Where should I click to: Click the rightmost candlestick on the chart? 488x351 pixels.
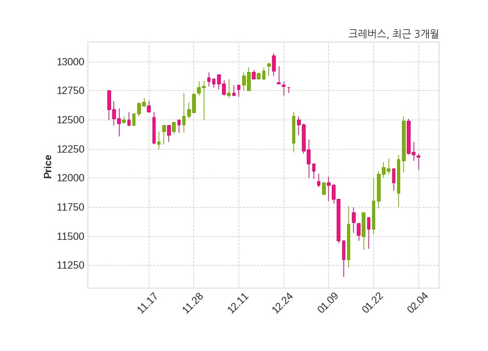click(x=418, y=157)
